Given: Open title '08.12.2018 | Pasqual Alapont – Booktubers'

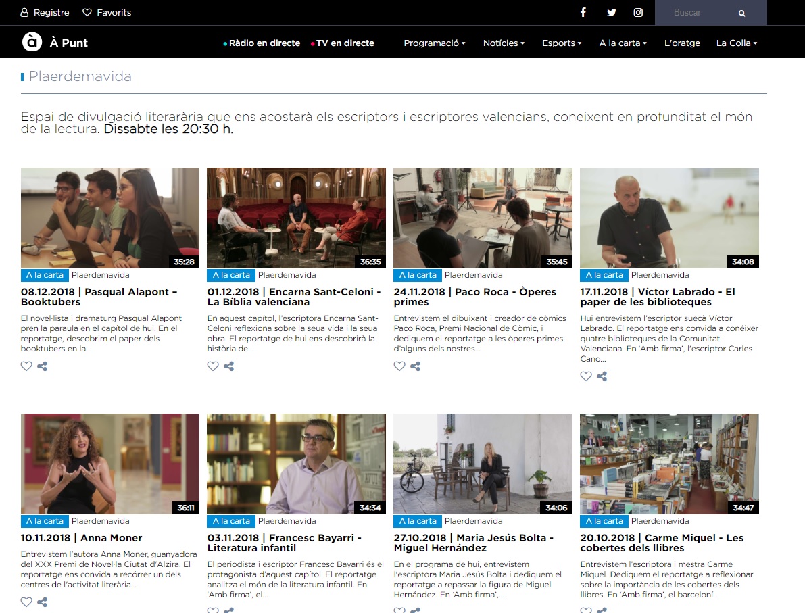Looking at the screenshot, I should tap(99, 297).
